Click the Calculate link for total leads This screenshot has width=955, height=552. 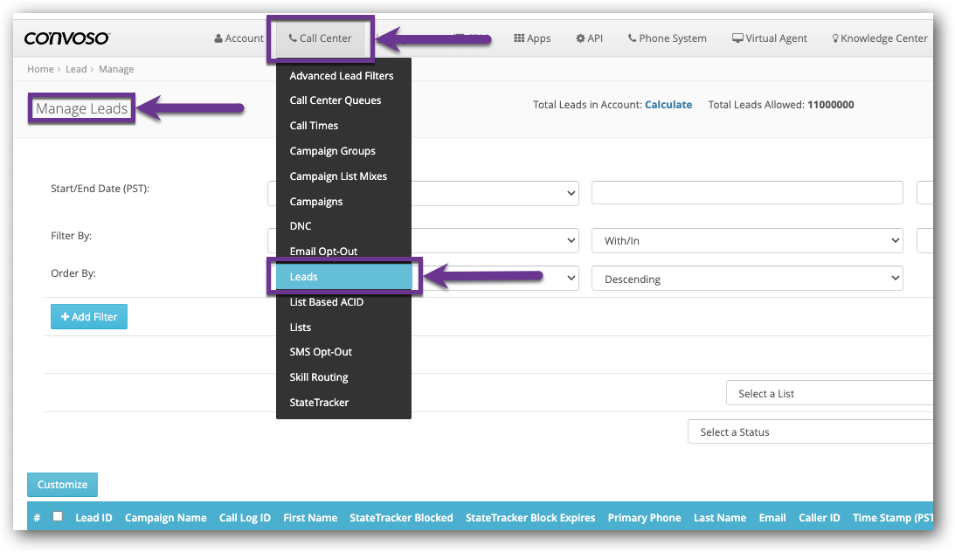coord(668,104)
